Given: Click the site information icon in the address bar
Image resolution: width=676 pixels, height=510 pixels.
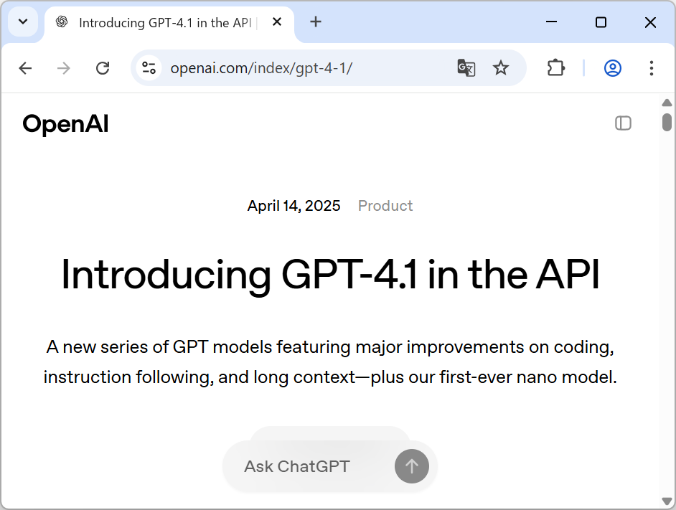Looking at the screenshot, I should tap(149, 67).
